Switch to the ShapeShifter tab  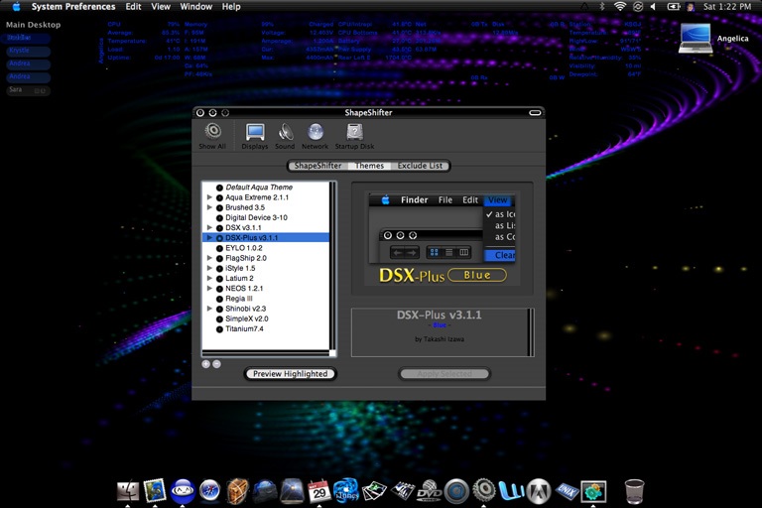[317, 166]
